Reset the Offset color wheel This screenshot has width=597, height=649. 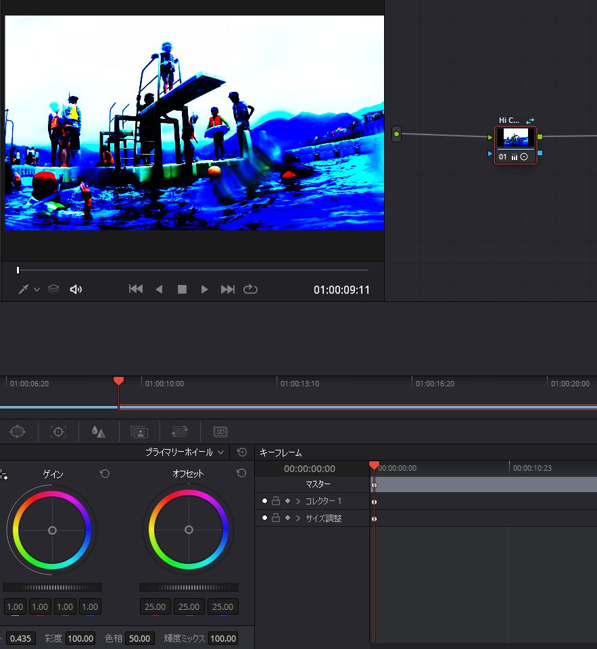[241, 474]
